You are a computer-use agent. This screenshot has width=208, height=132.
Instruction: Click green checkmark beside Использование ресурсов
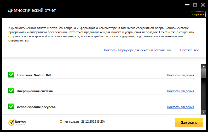coord(11,107)
